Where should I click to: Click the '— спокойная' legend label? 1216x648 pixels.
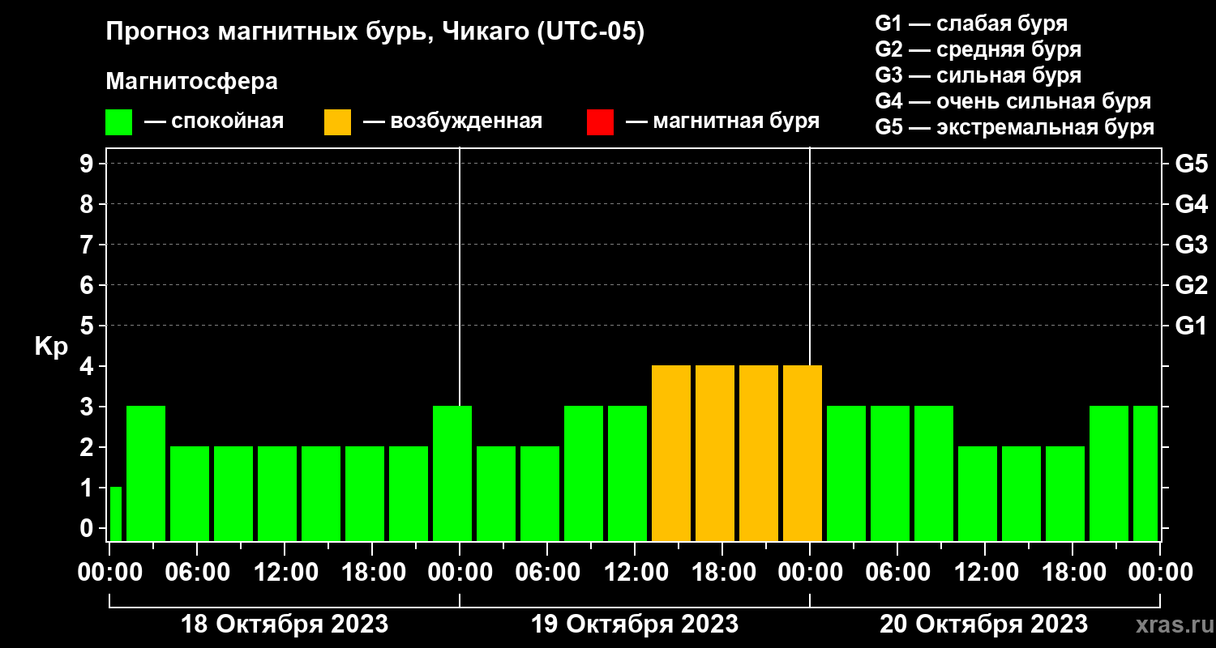[214, 122]
